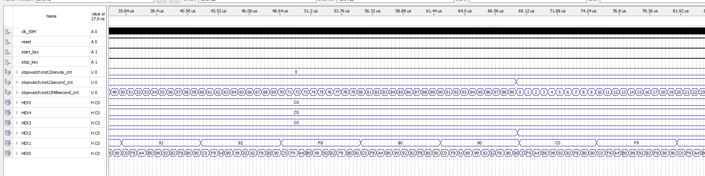Select the start_key signal name
The image size is (705, 176).
tap(30, 52)
